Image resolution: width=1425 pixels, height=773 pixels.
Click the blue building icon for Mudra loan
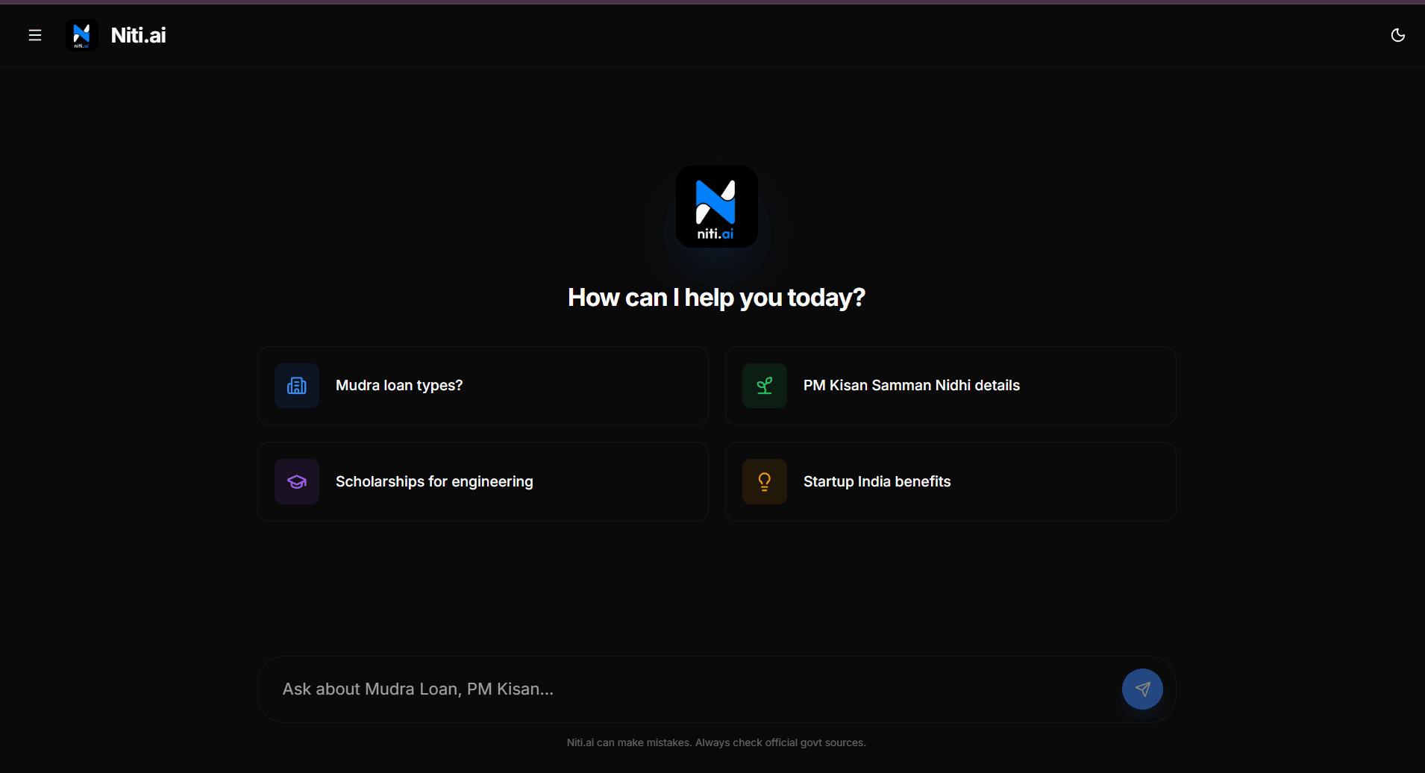[297, 386]
